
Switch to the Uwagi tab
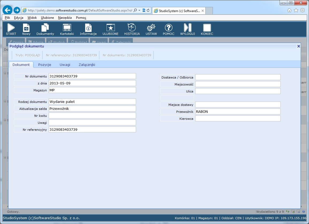(65, 65)
